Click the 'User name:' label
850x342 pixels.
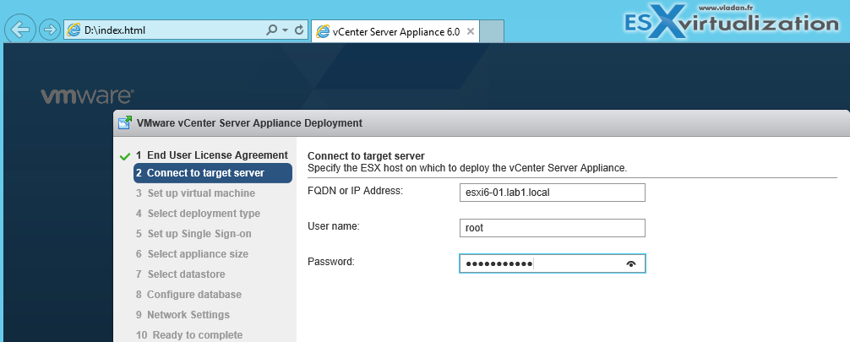tap(334, 226)
